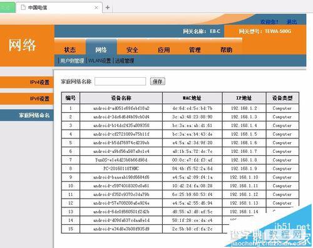Select the IP cell 192.168.1.3

coord(244,117)
